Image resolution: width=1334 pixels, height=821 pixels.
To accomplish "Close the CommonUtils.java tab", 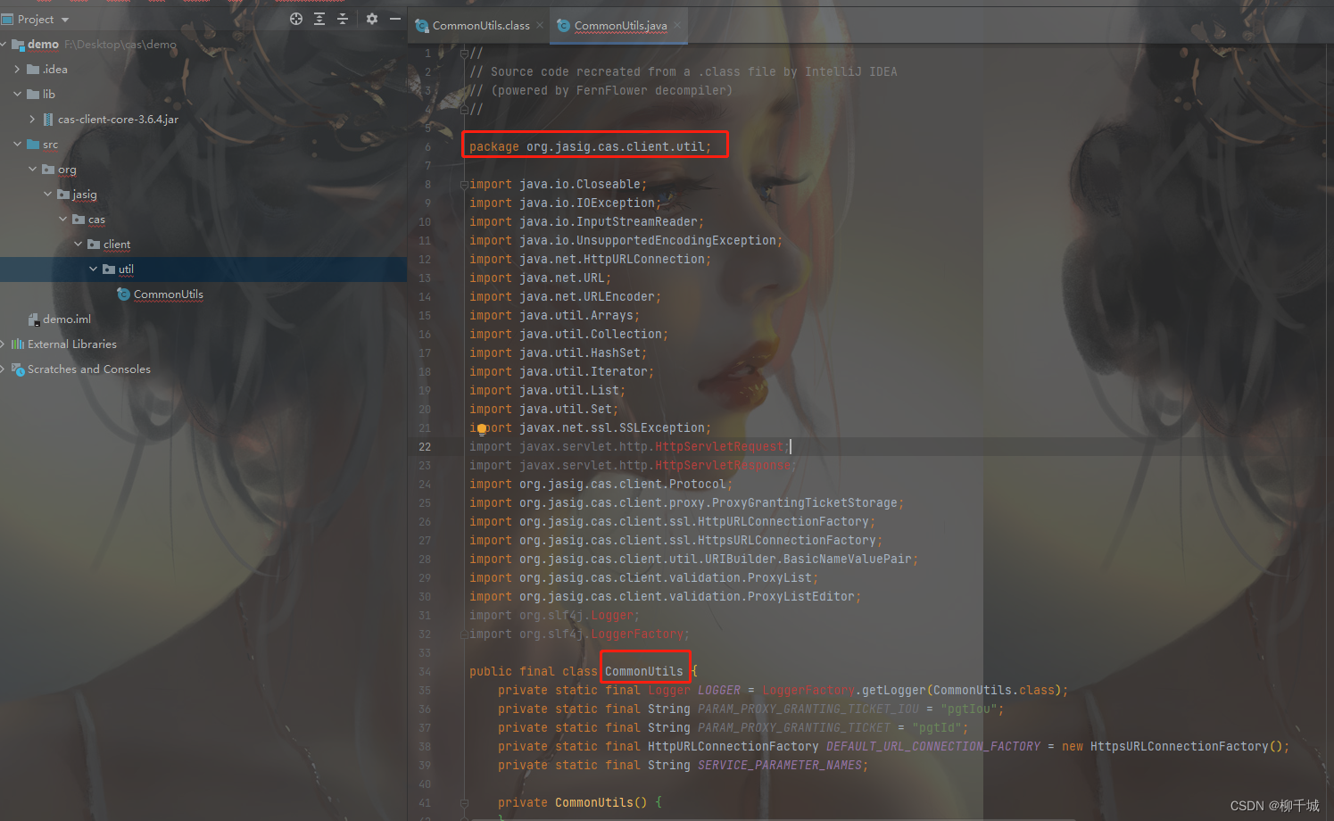I will tap(677, 26).
